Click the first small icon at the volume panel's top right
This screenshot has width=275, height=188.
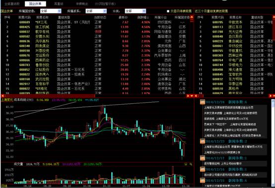[186, 164]
